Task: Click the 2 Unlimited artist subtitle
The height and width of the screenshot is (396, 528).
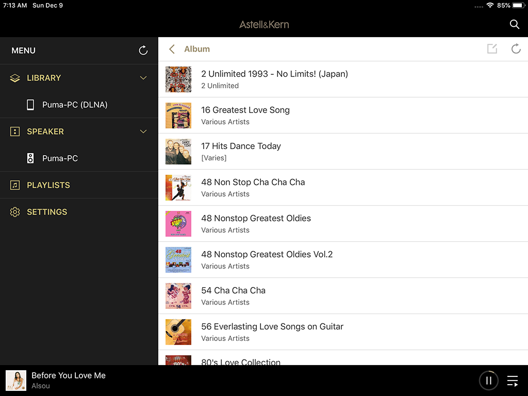Action: click(220, 86)
